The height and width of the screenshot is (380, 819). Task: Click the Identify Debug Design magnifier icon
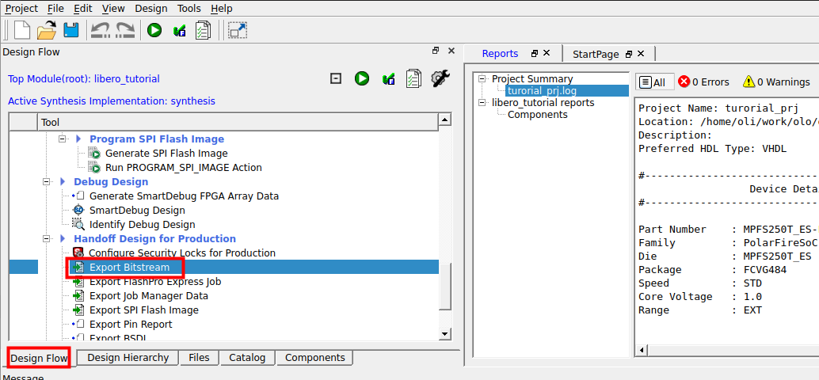coord(78,225)
